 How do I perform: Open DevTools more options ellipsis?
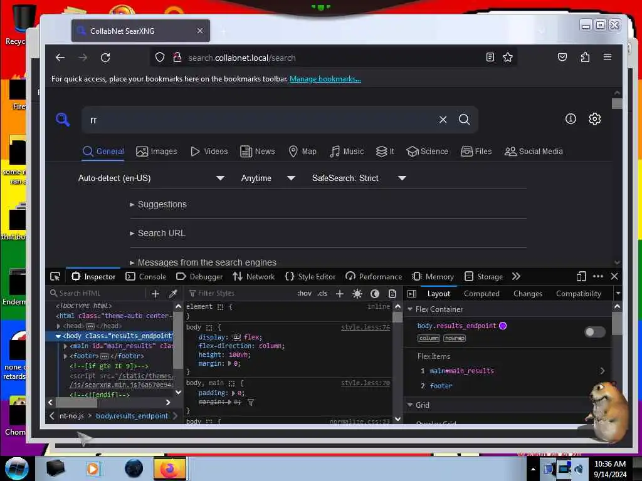(597, 276)
